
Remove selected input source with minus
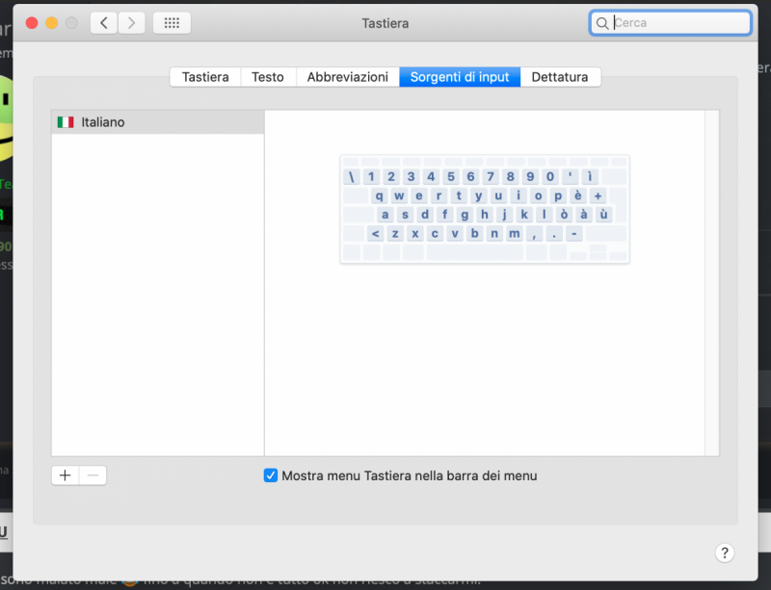coord(93,475)
